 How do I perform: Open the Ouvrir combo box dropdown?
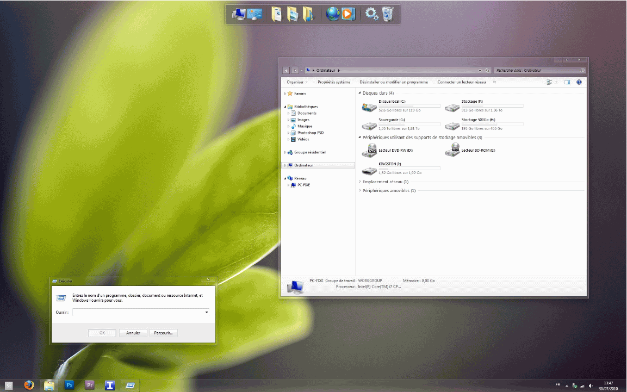(207, 312)
